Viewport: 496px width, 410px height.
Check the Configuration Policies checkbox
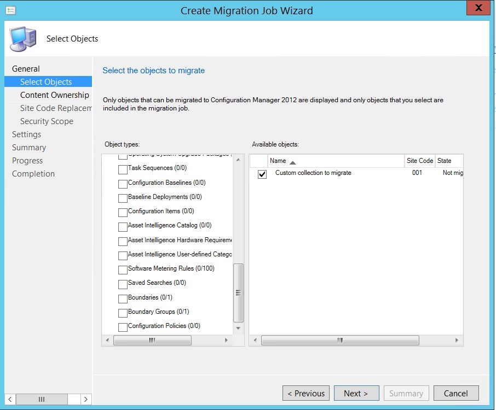click(x=123, y=326)
